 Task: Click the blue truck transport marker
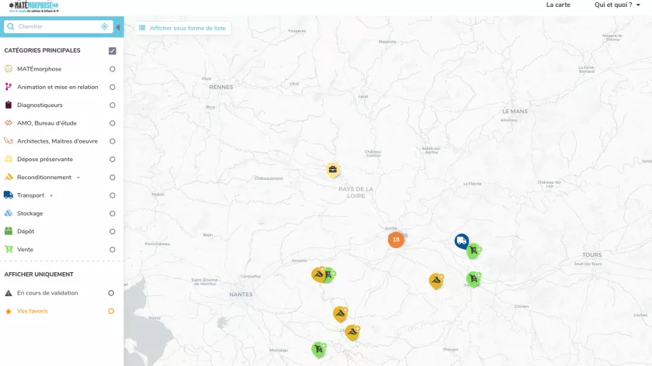[x=461, y=240]
